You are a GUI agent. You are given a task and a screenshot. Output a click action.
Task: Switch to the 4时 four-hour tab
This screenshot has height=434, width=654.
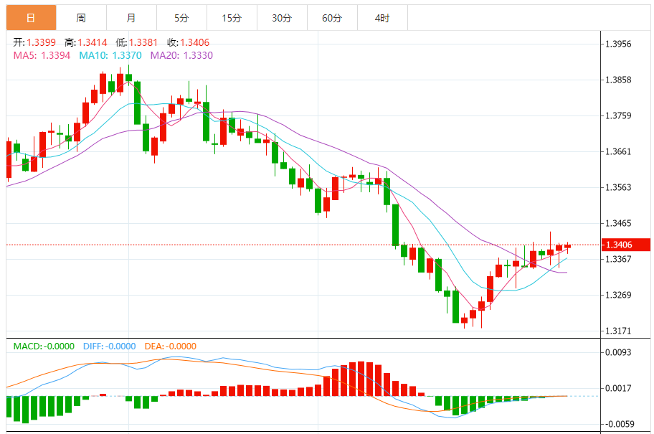[x=382, y=18]
